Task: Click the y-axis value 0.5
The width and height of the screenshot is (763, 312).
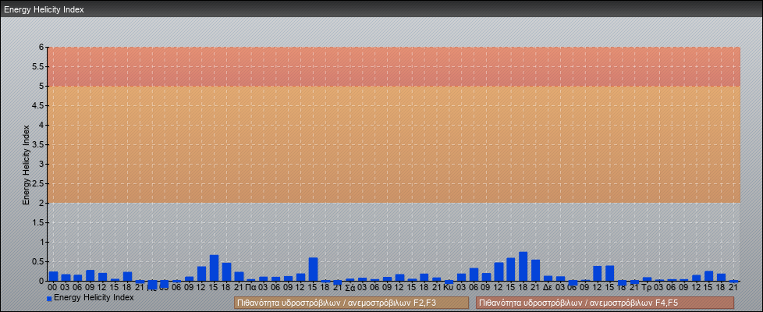Action: 39,261
